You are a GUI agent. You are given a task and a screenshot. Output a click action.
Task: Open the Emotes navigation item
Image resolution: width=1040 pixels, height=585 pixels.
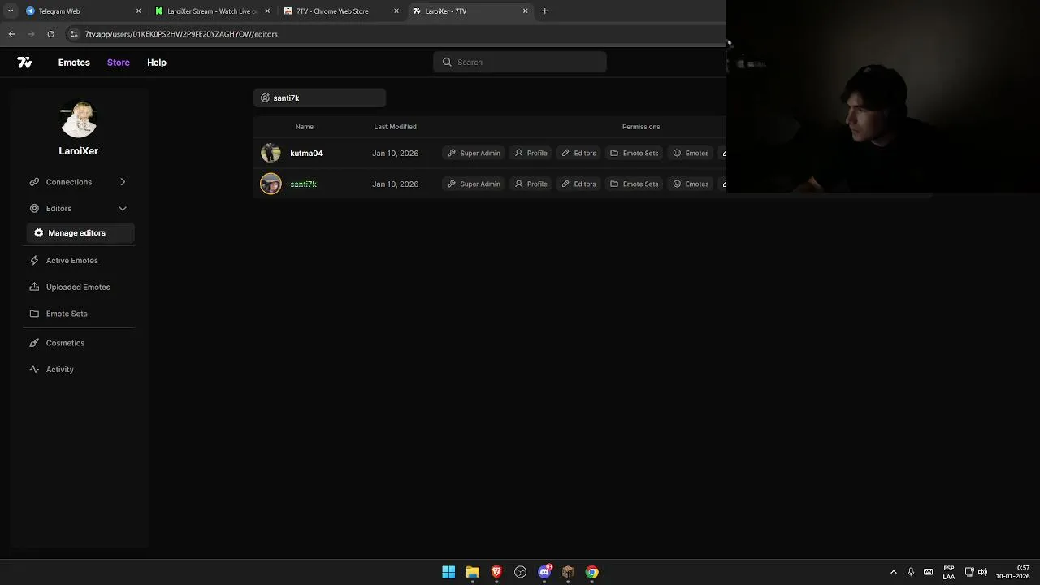coord(74,63)
